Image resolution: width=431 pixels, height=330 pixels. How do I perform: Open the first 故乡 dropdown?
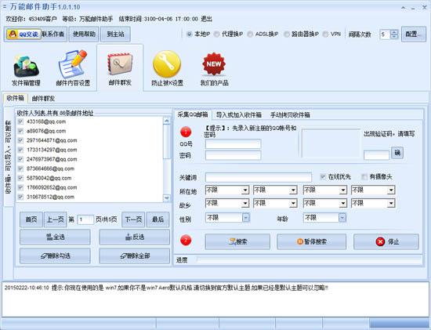tap(227, 203)
